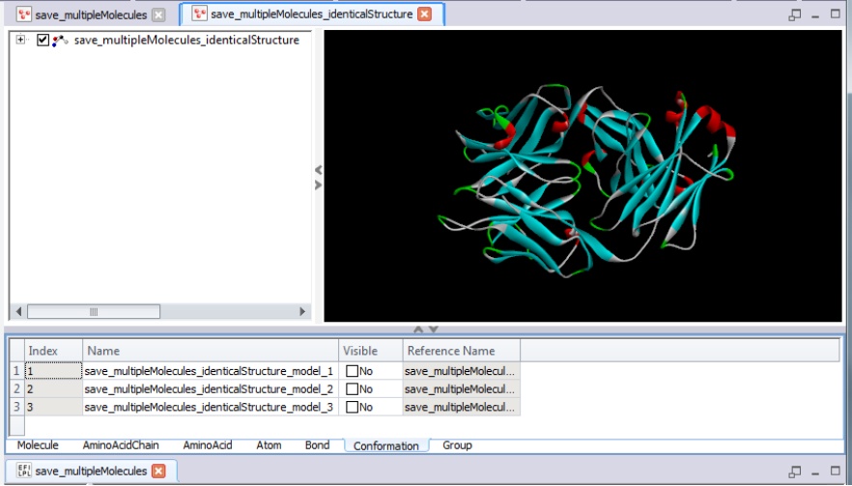Viewport: 852px width, 486px height.
Task: Switch to the save_multipleMolecules editor tab
Action: (x=91, y=14)
